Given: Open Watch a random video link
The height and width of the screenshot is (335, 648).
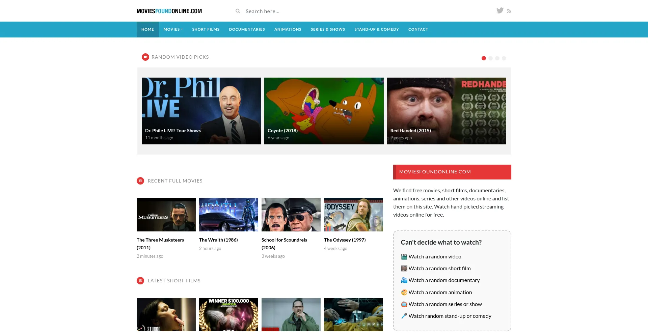Looking at the screenshot, I should coord(435,257).
